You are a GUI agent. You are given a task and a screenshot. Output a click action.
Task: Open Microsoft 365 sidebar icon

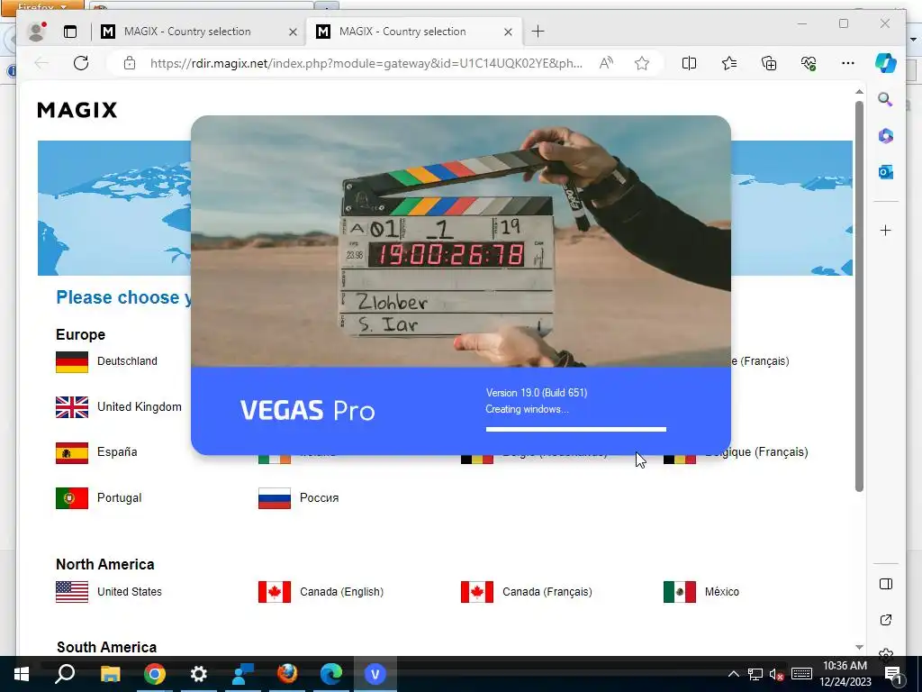point(886,136)
